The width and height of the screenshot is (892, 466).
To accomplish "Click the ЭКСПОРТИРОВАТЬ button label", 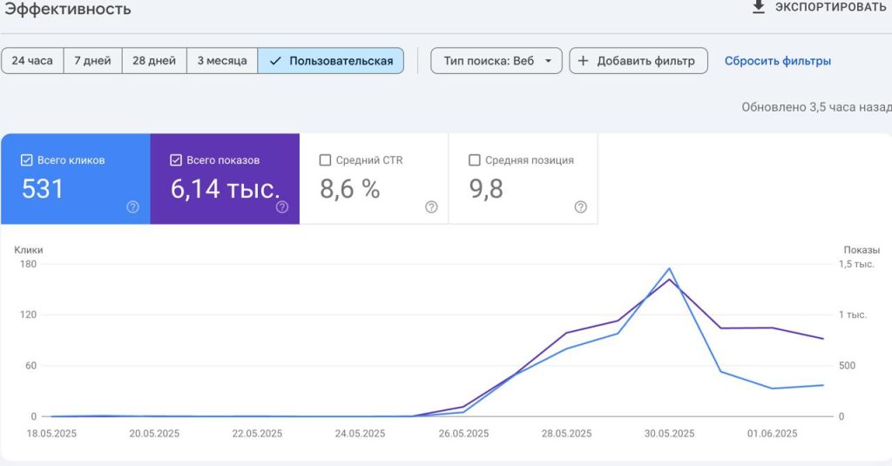I will tap(830, 7).
